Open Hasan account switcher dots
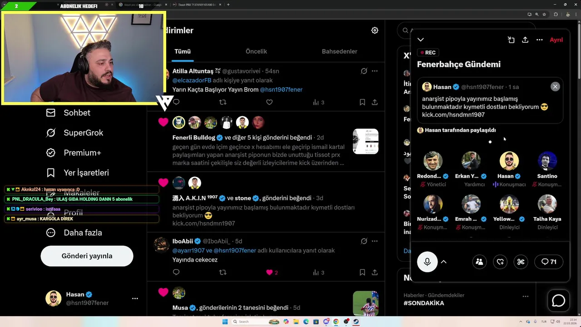This screenshot has width=581, height=327. coord(135,298)
